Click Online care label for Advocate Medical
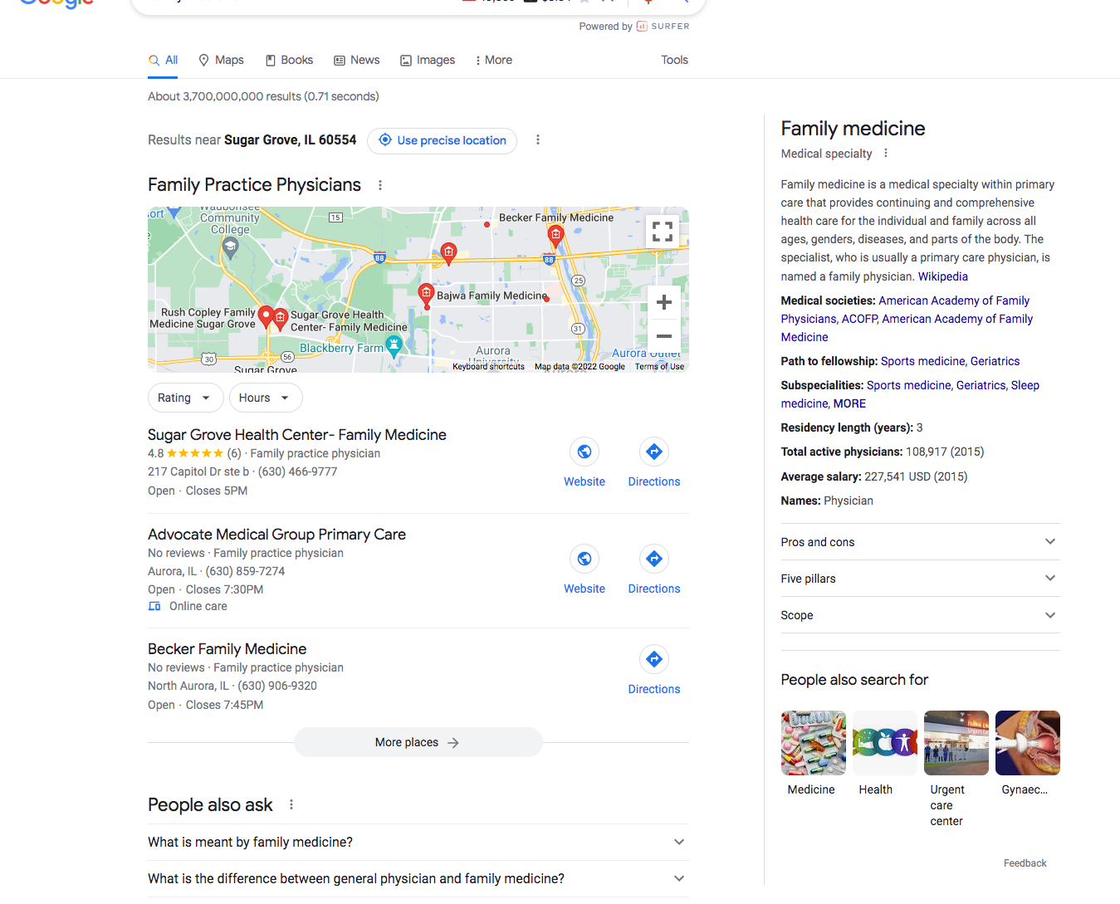Screen dimensions: 1120x904 point(198,606)
